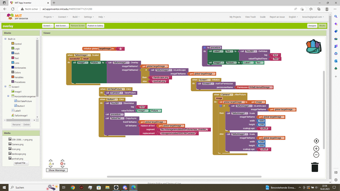
Task: Open the Screen1 screen selector dropdown
Action: 48,26
